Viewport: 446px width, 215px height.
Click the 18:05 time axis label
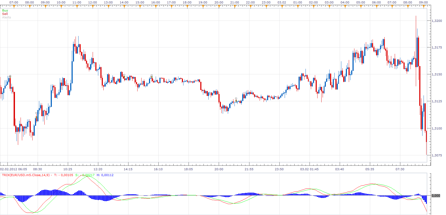click(x=189, y=169)
